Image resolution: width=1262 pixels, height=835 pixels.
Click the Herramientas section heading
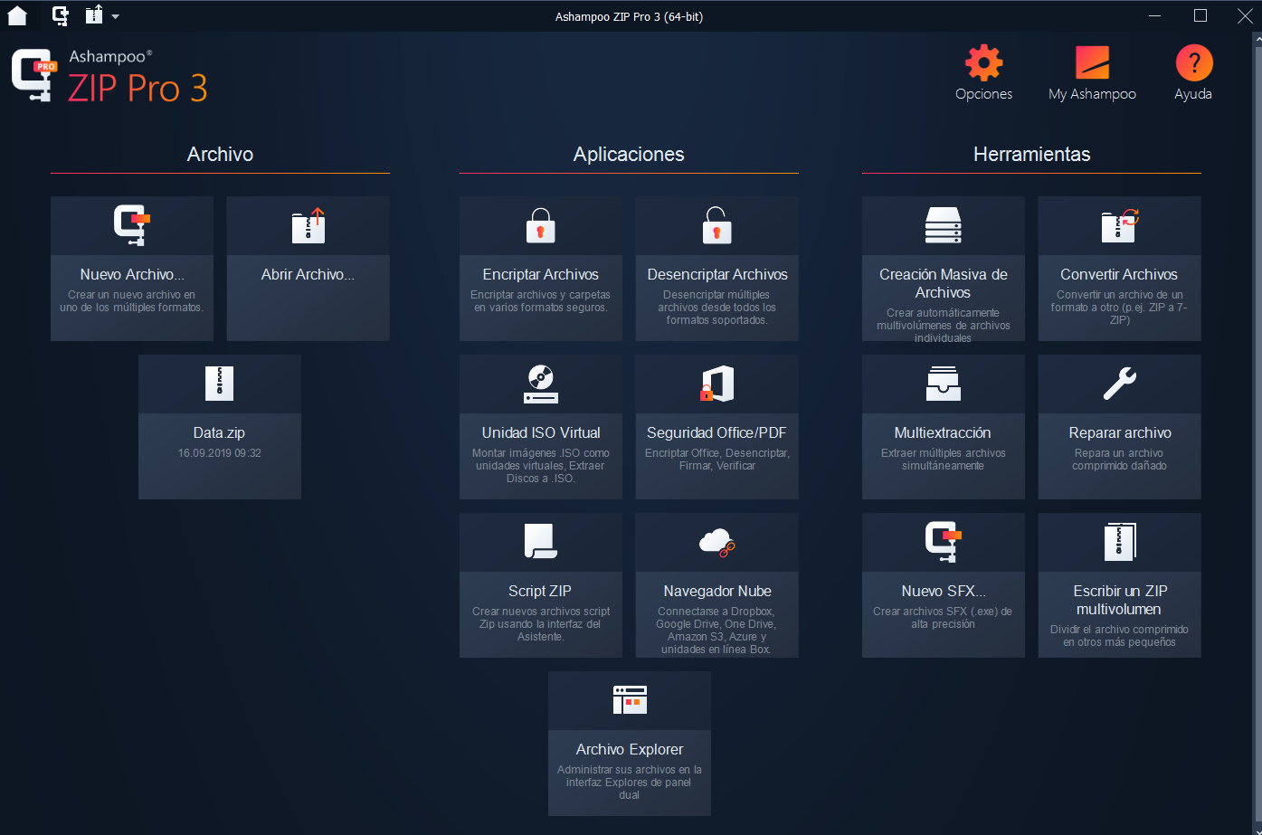click(x=1031, y=154)
